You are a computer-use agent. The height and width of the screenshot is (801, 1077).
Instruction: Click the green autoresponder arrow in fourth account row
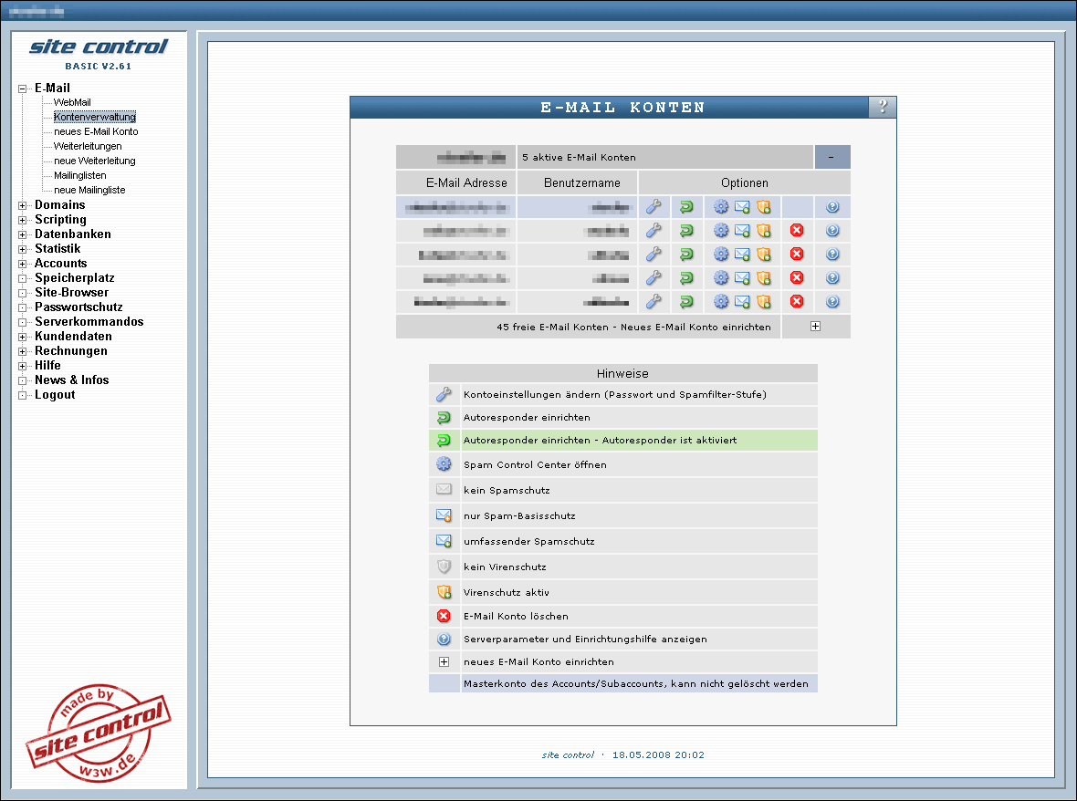coord(686,278)
